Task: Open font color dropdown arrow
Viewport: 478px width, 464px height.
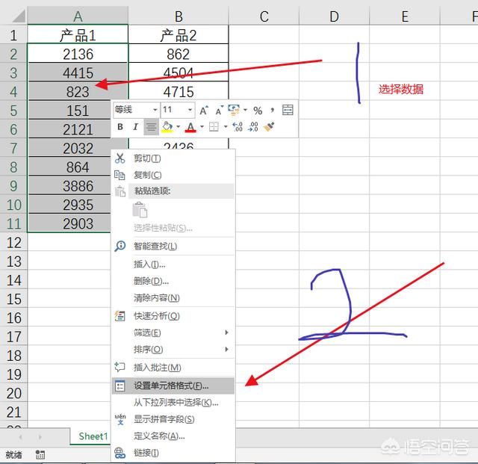Action: (x=202, y=126)
